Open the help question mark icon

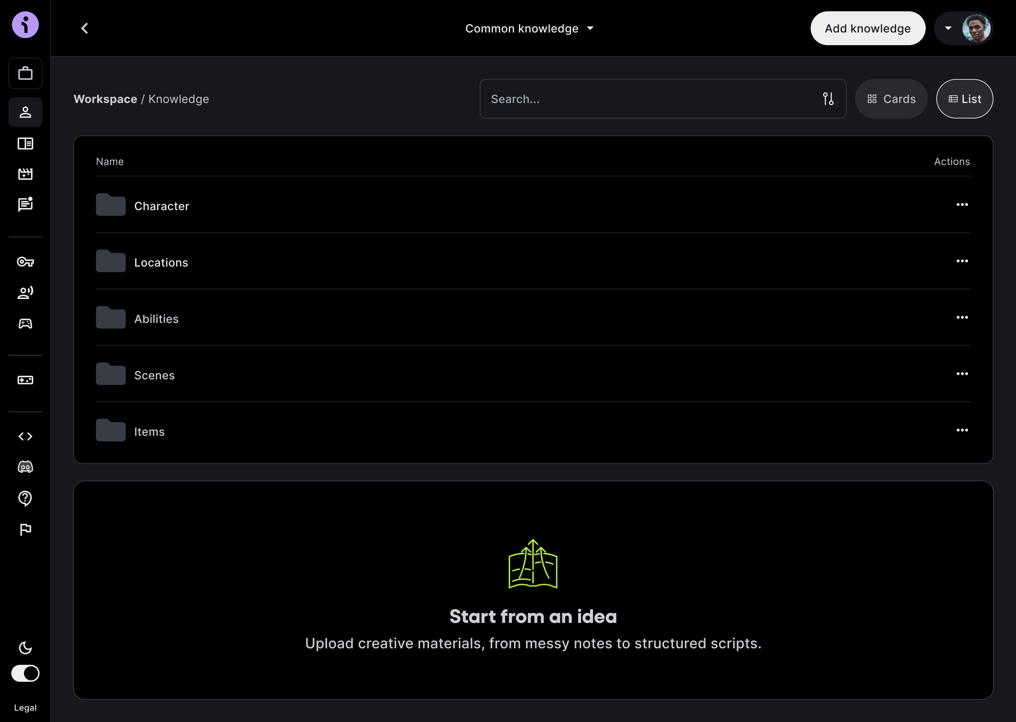coord(25,498)
